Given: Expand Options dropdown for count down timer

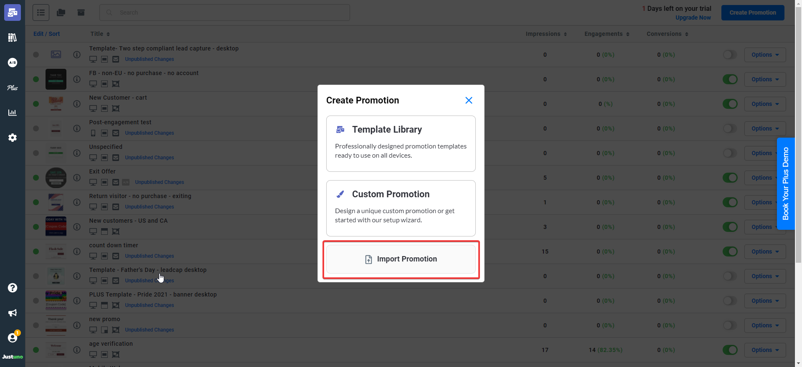Looking at the screenshot, I should (x=765, y=251).
